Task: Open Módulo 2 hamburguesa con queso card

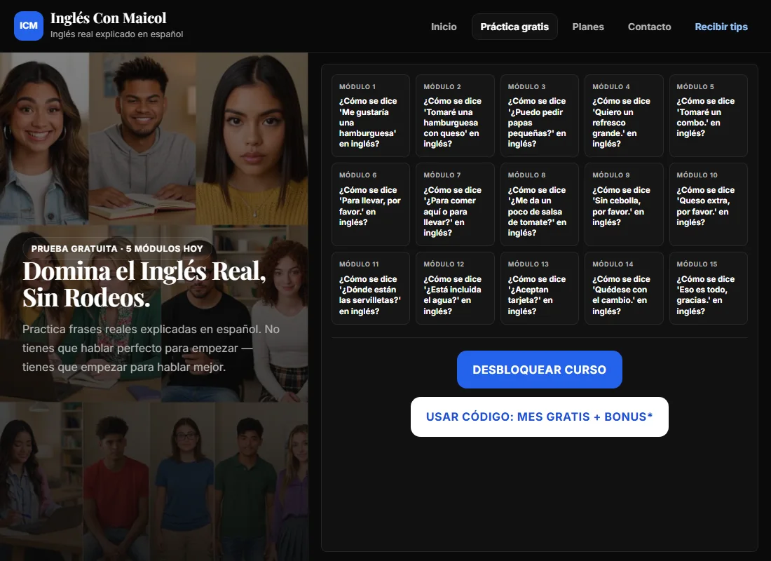Action: click(x=455, y=116)
